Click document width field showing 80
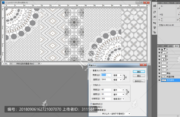This screenshot has width=180, height=117. pos(106,90)
